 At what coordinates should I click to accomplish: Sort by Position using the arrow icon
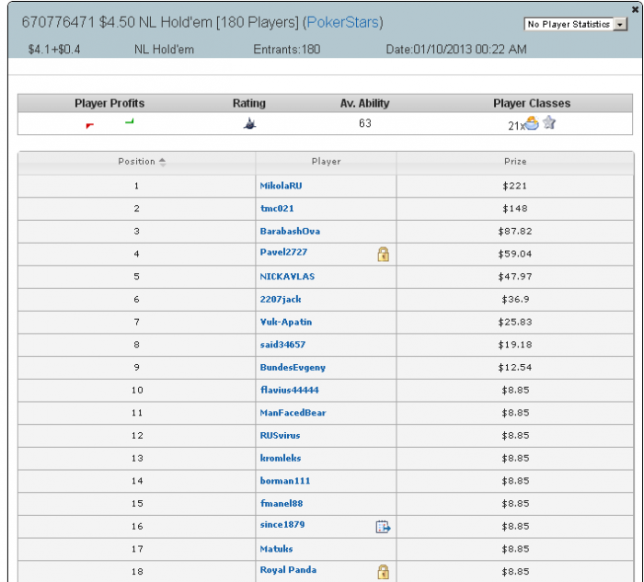point(163,162)
